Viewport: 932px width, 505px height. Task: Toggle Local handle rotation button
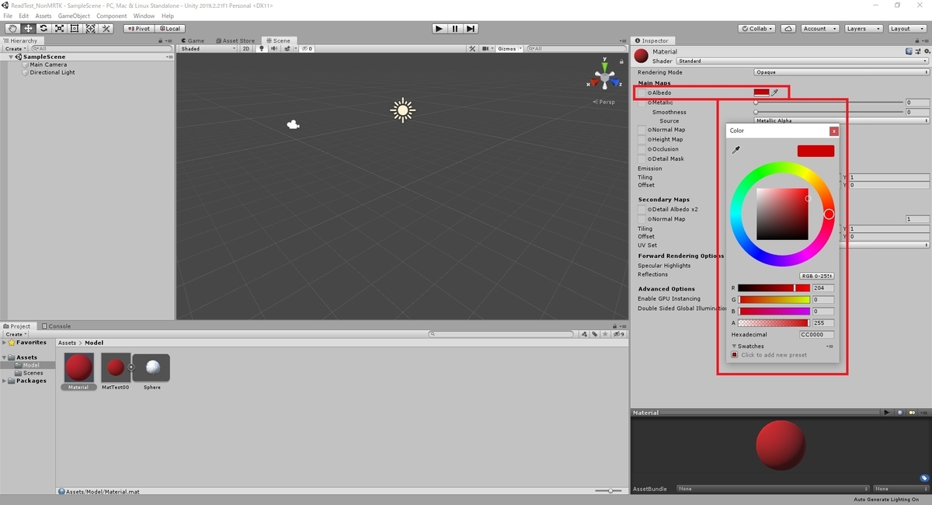coord(169,29)
